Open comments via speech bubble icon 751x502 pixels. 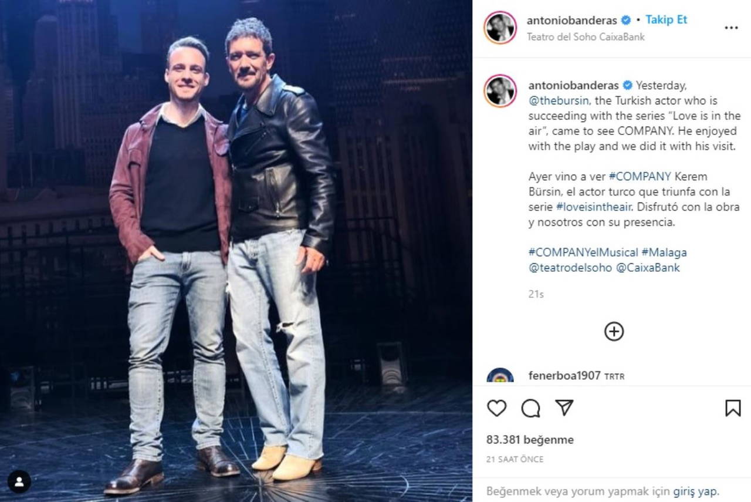(x=530, y=408)
